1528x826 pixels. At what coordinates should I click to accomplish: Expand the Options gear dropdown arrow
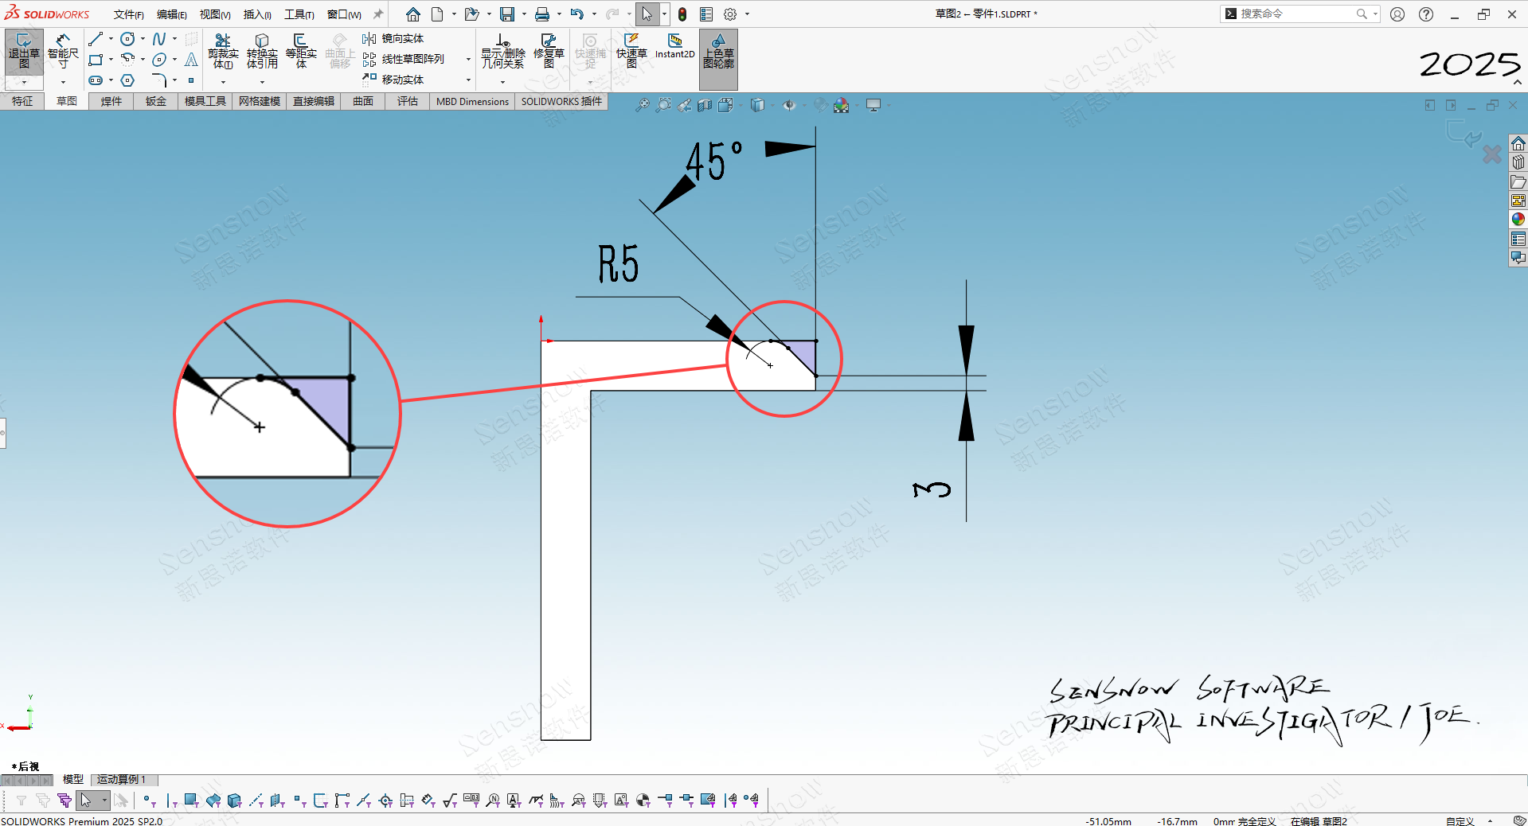point(747,14)
